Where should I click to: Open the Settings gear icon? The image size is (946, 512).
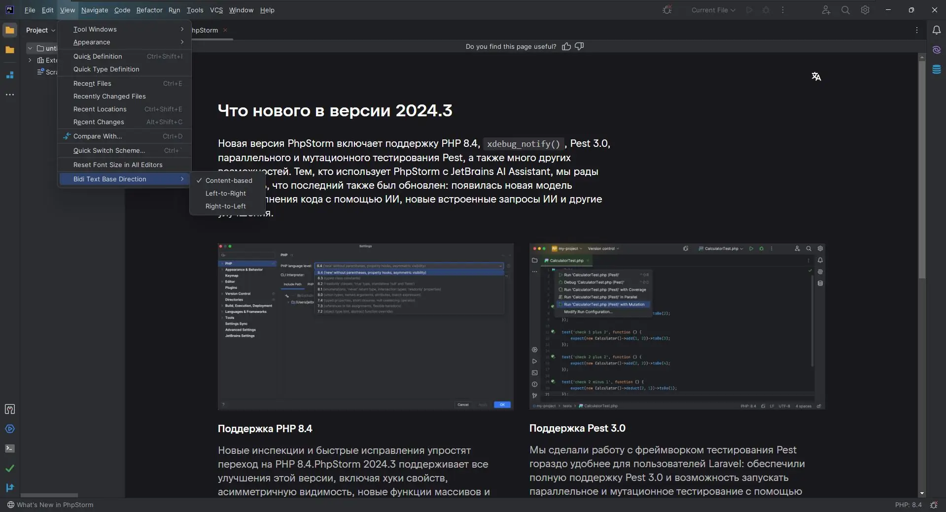pos(865,10)
